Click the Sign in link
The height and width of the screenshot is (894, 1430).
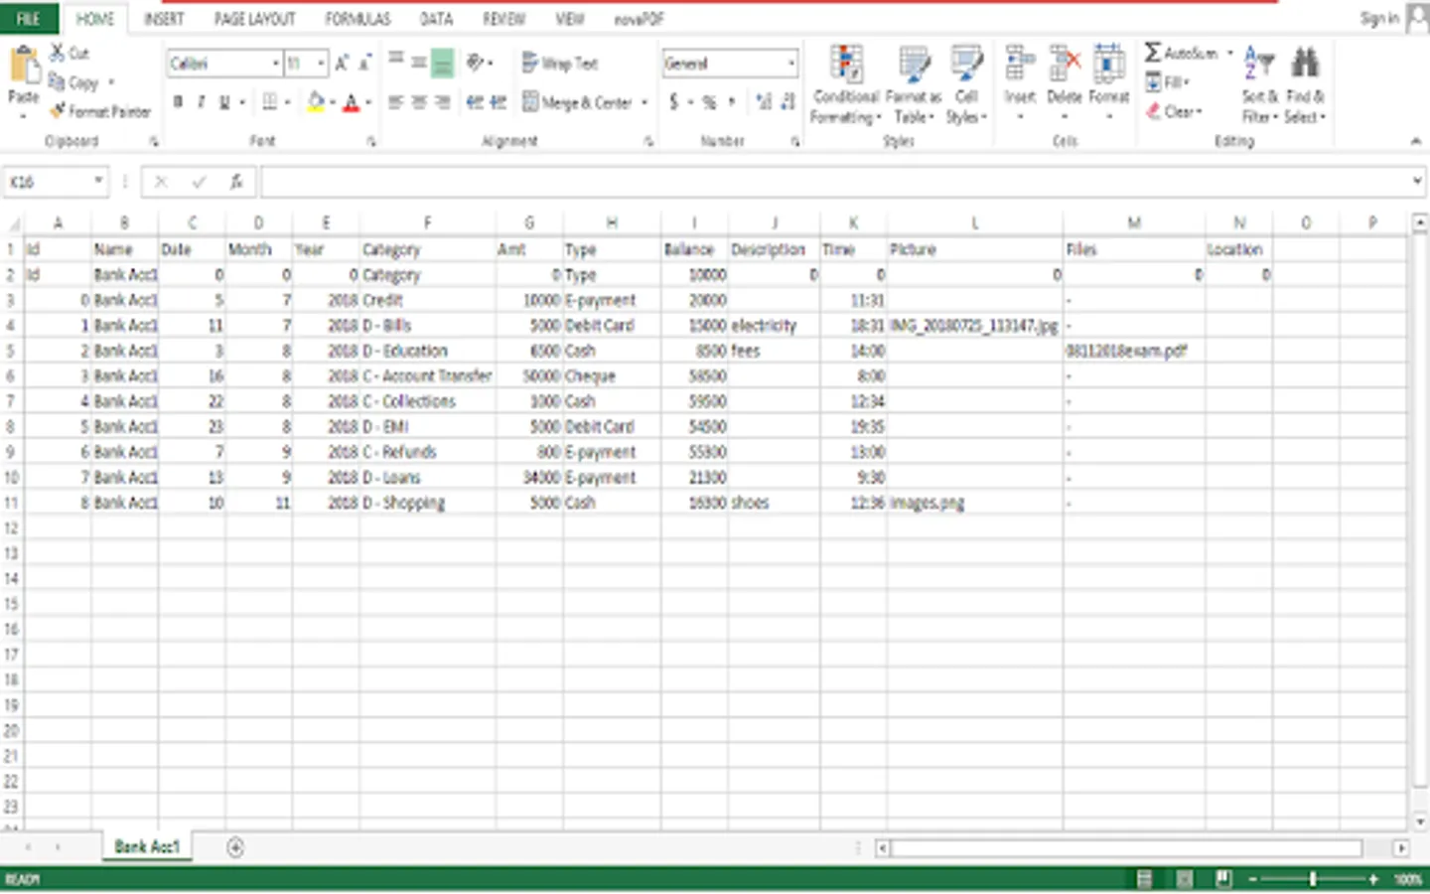(x=1380, y=17)
